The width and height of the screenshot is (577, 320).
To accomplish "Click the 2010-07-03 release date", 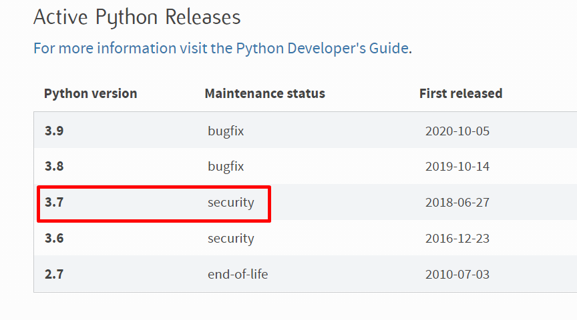I will [457, 274].
